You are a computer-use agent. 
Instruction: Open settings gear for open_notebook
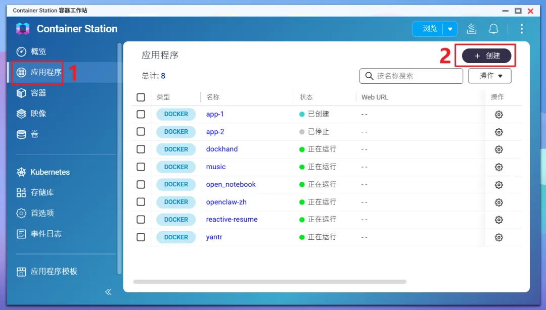tap(498, 185)
